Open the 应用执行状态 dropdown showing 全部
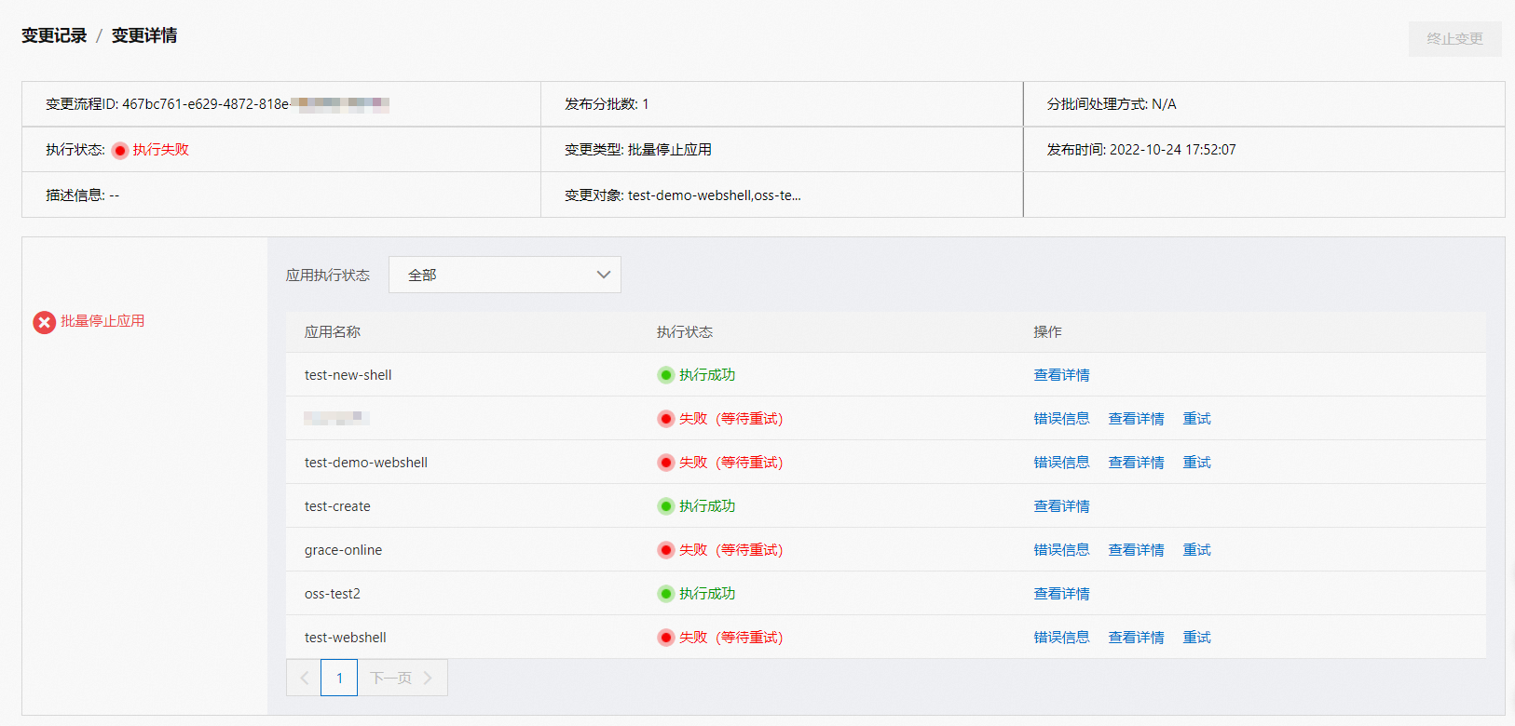Screen dimensions: 1515x726 coord(505,275)
